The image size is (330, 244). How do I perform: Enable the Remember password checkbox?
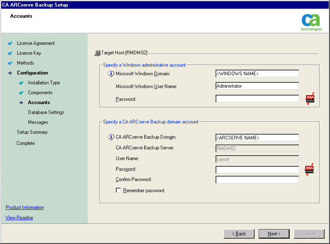[x=119, y=191]
